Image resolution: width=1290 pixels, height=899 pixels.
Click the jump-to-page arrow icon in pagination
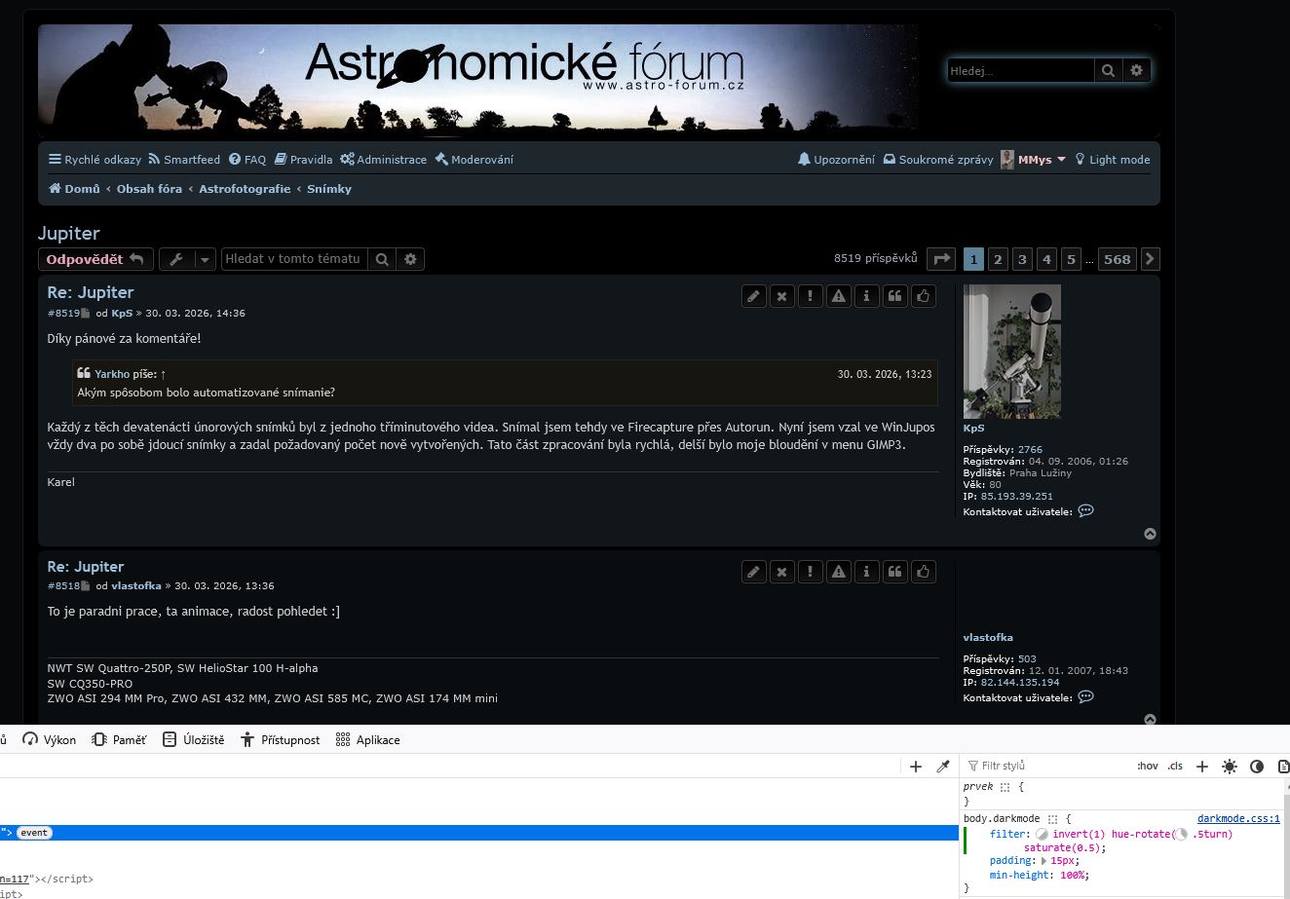coord(941,259)
